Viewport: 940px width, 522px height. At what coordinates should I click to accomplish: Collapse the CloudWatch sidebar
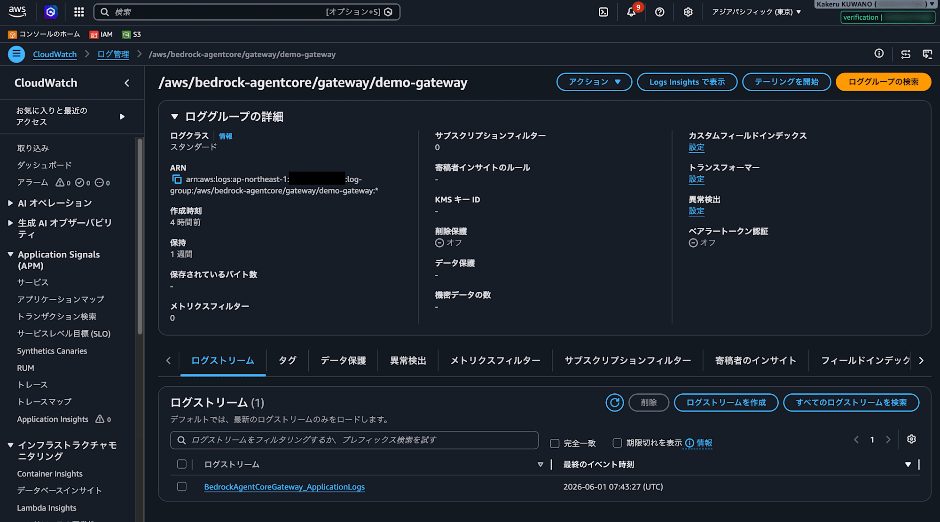[127, 83]
